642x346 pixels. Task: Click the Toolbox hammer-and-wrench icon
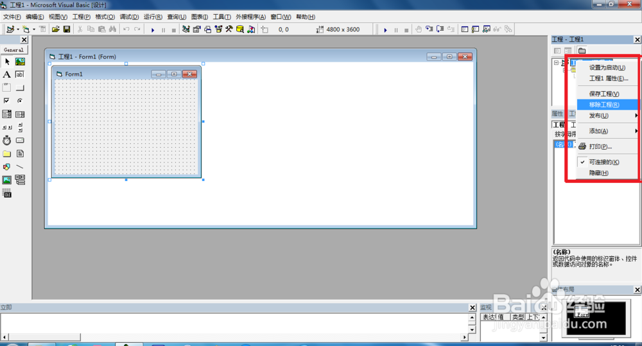tap(229, 29)
